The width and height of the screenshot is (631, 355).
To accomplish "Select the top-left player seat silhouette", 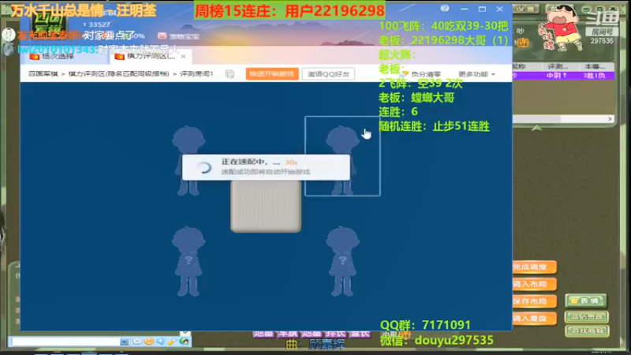I will tap(189, 160).
